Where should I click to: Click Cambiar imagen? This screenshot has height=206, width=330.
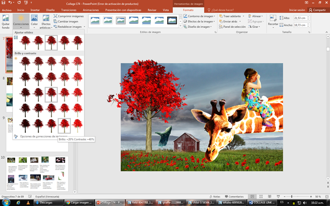[66, 22]
